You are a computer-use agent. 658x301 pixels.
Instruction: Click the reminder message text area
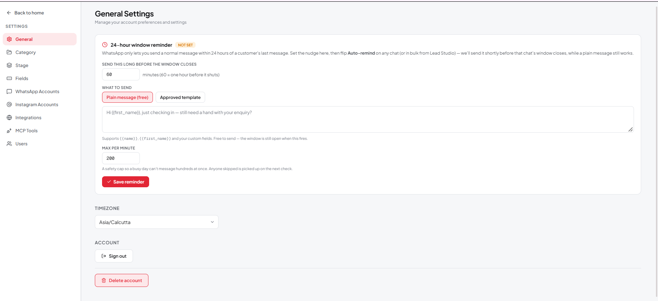coord(368,119)
